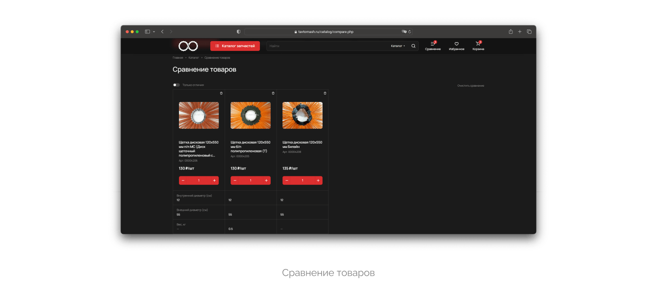Open the Щетка дисковая б/п полипропиленовая title
This screenshot has height=294, width=657.
coord(251,147)
